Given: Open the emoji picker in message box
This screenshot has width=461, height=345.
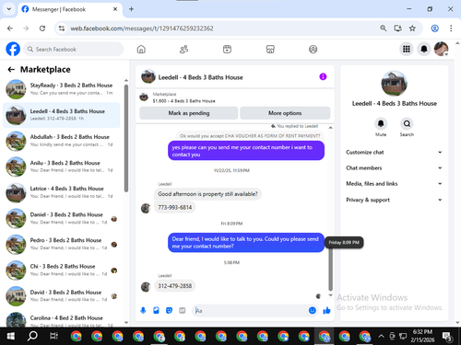Looking at the screenshot, I should pyautogui.click(x=313, y=311).
